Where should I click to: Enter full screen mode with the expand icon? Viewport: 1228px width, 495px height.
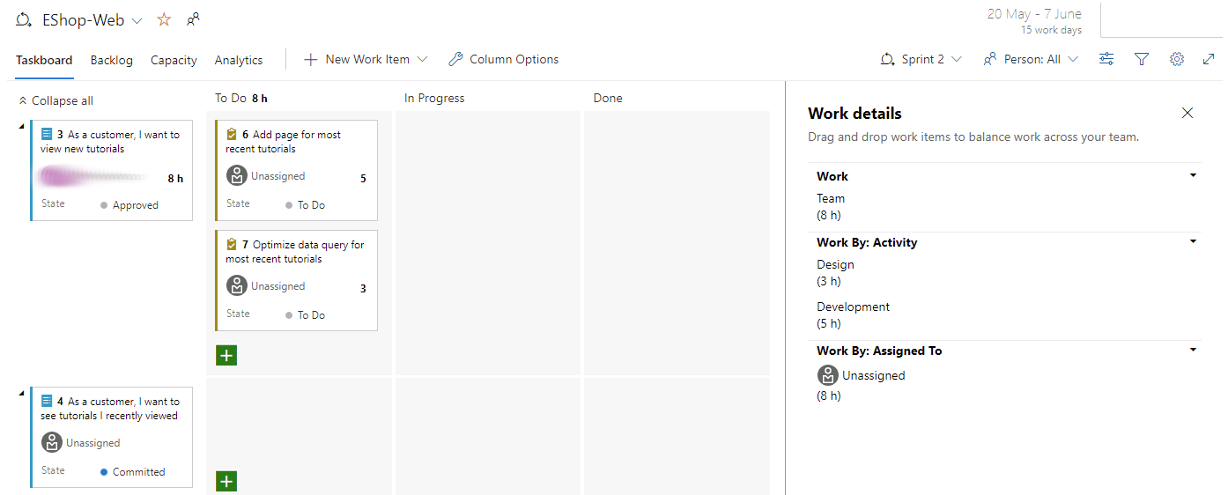click(x=1209, y=59)
